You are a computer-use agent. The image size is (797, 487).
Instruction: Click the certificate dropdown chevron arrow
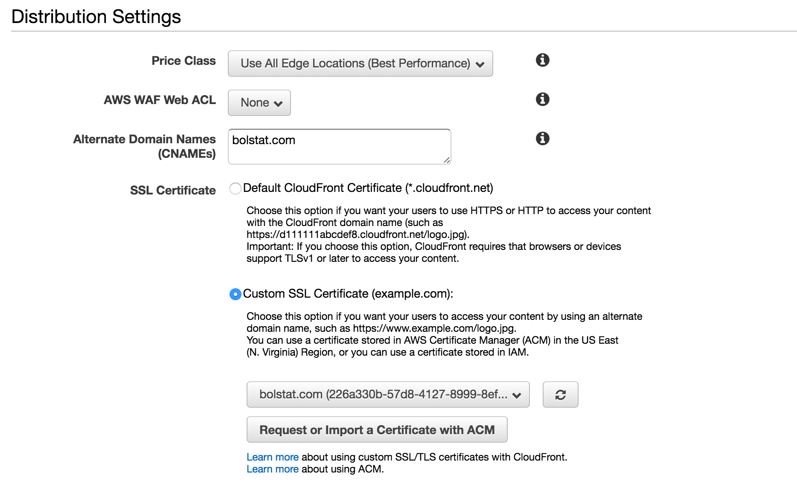pyautogui.click(x=517, y=395)
